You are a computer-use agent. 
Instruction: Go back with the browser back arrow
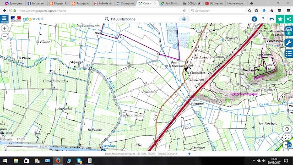pos(5,11)
